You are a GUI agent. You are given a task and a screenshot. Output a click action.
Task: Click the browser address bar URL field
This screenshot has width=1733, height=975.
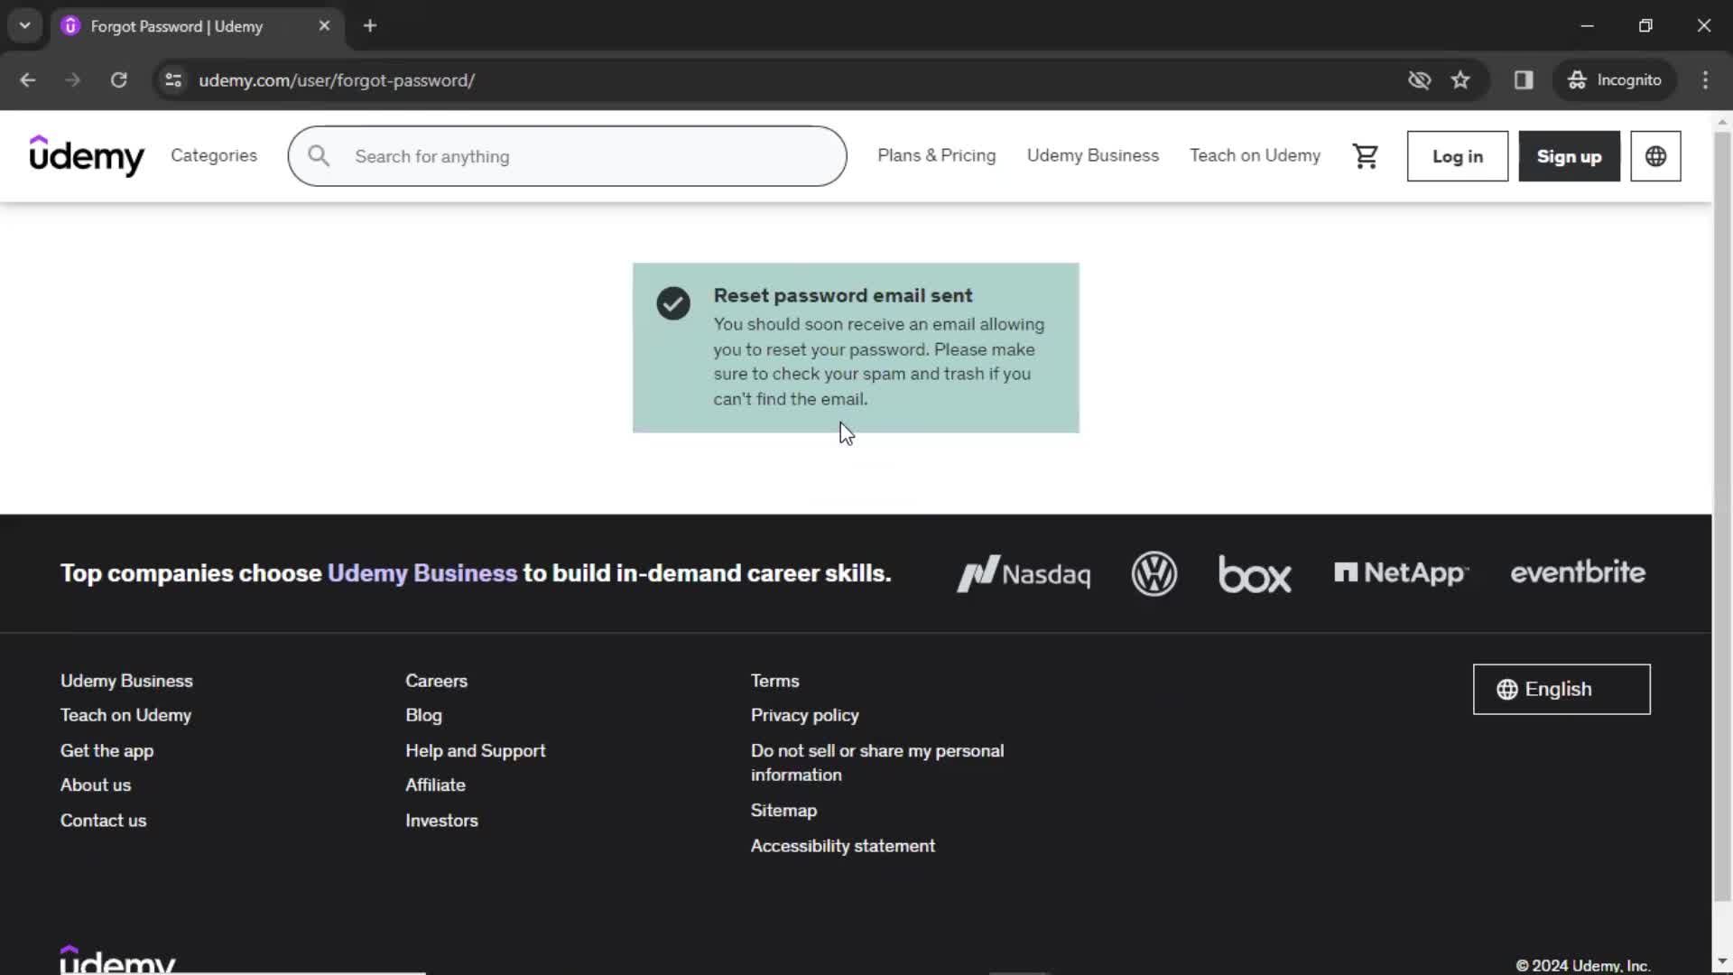tap(337, 79)
